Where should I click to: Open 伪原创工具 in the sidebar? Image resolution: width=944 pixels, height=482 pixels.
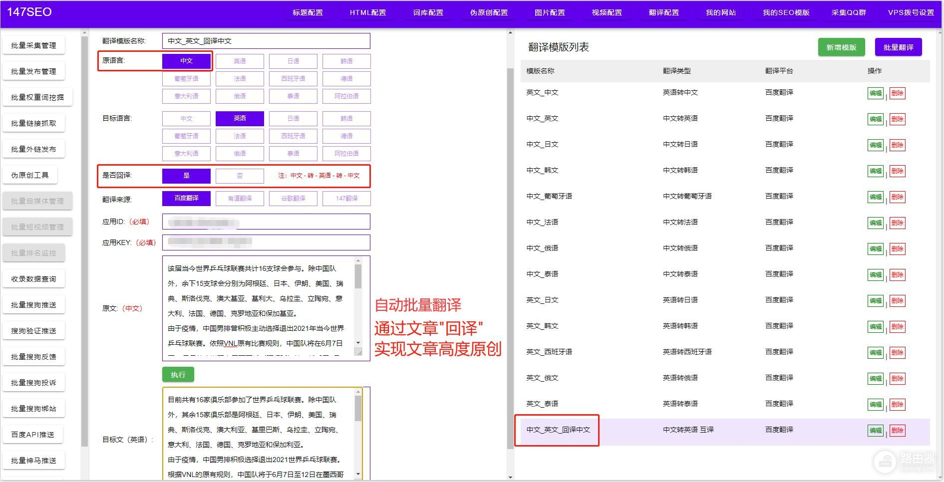(30, 175)
